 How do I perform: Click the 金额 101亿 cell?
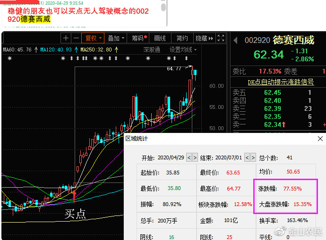coord(226,221)
